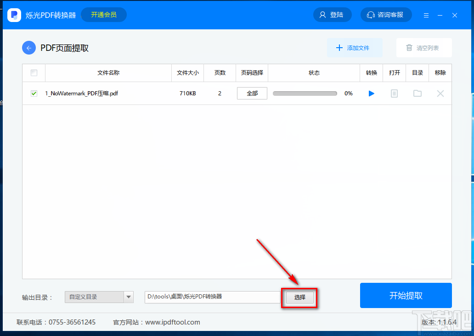474x336 pixels.
Task: Click 清空列表 to clear list
Action: (x=424, y=48)
